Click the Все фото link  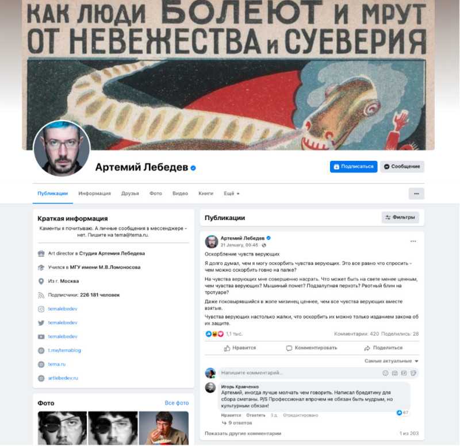[x=177, y=403]
